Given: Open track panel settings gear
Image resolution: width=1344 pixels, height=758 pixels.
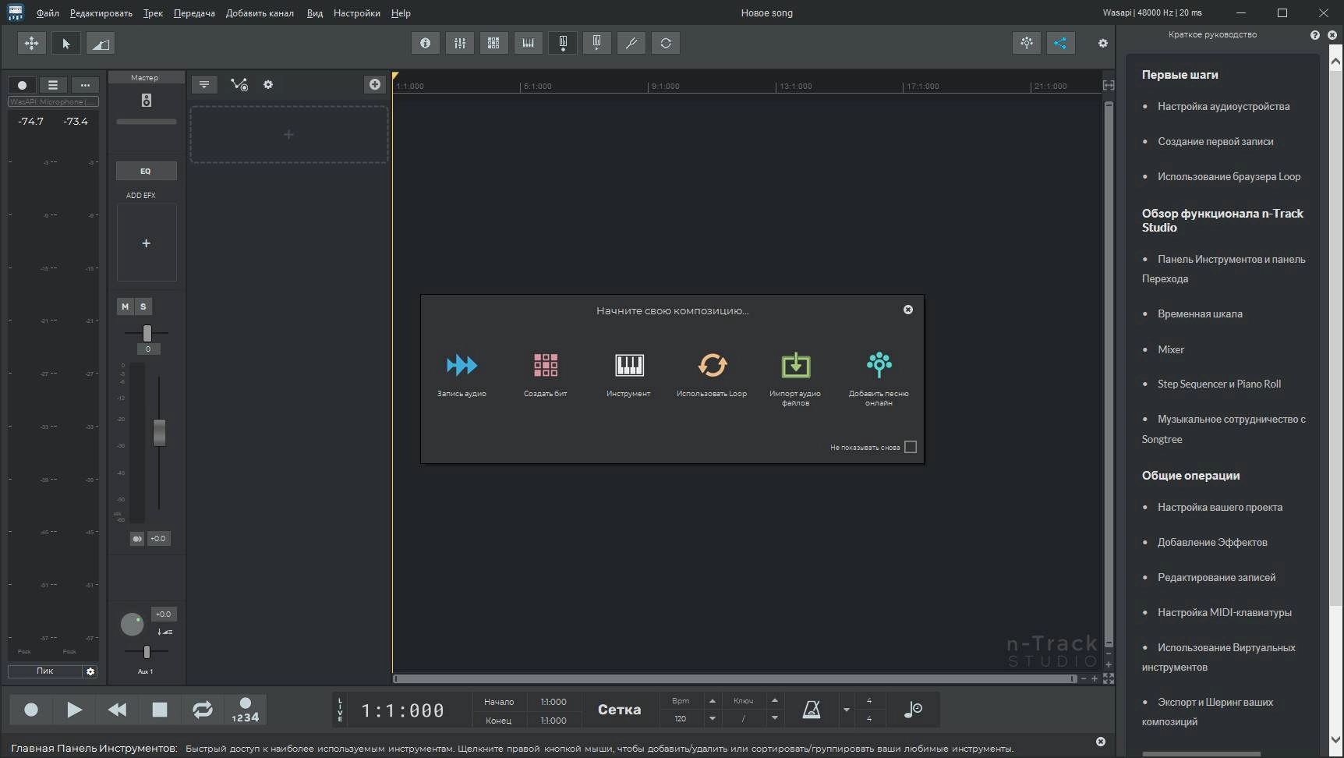Looking at the screenshot, I should pyautogui.click(x=268, y=84).
